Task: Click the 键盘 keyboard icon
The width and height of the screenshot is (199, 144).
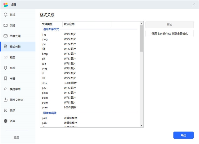Action: (6, 57)
